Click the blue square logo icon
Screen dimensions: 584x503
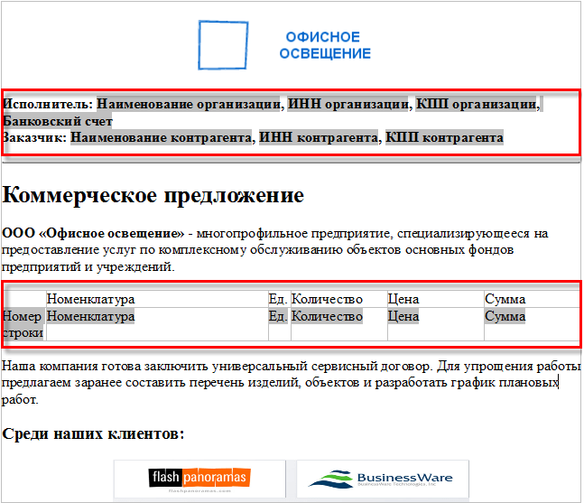pyautogui.click(x=223, y=46)
